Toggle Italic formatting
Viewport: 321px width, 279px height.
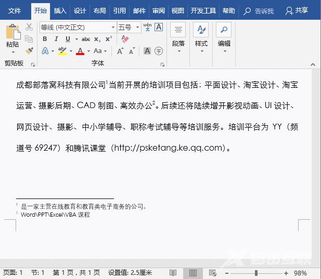pos(56,39)
